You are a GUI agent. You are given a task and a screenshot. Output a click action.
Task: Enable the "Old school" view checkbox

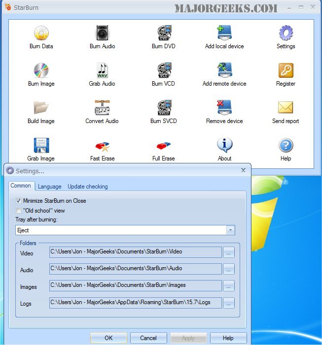point(18,211)
